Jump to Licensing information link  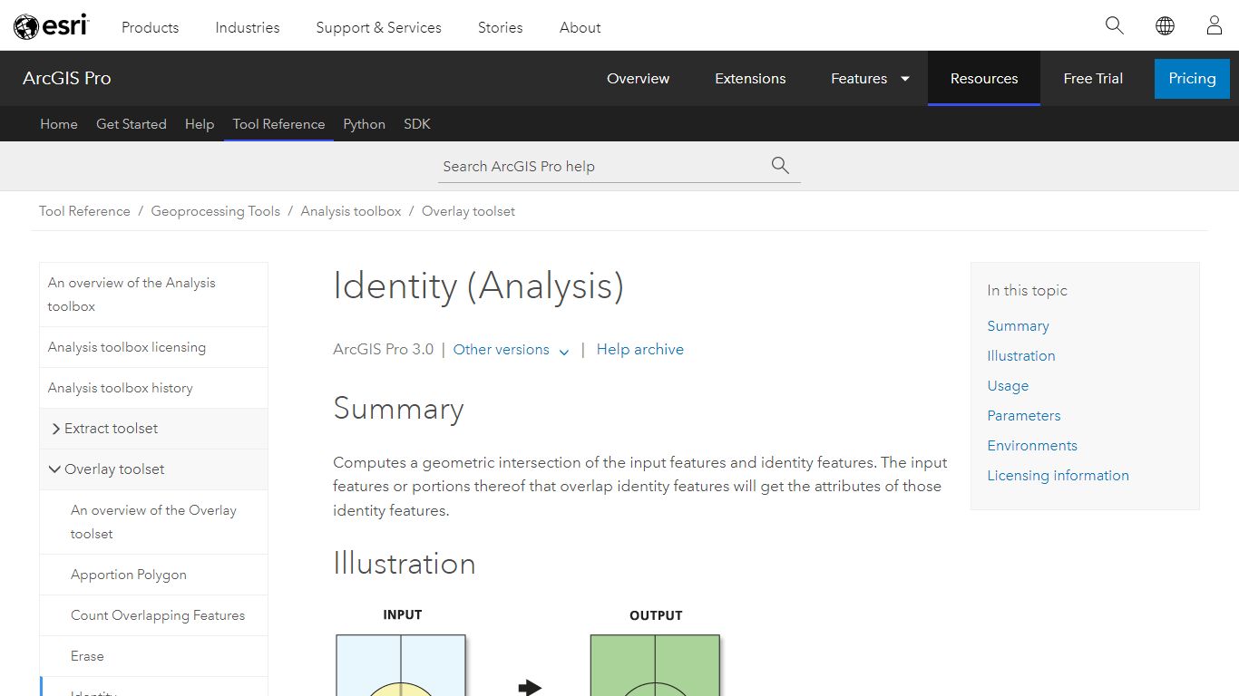(1058, 476)
